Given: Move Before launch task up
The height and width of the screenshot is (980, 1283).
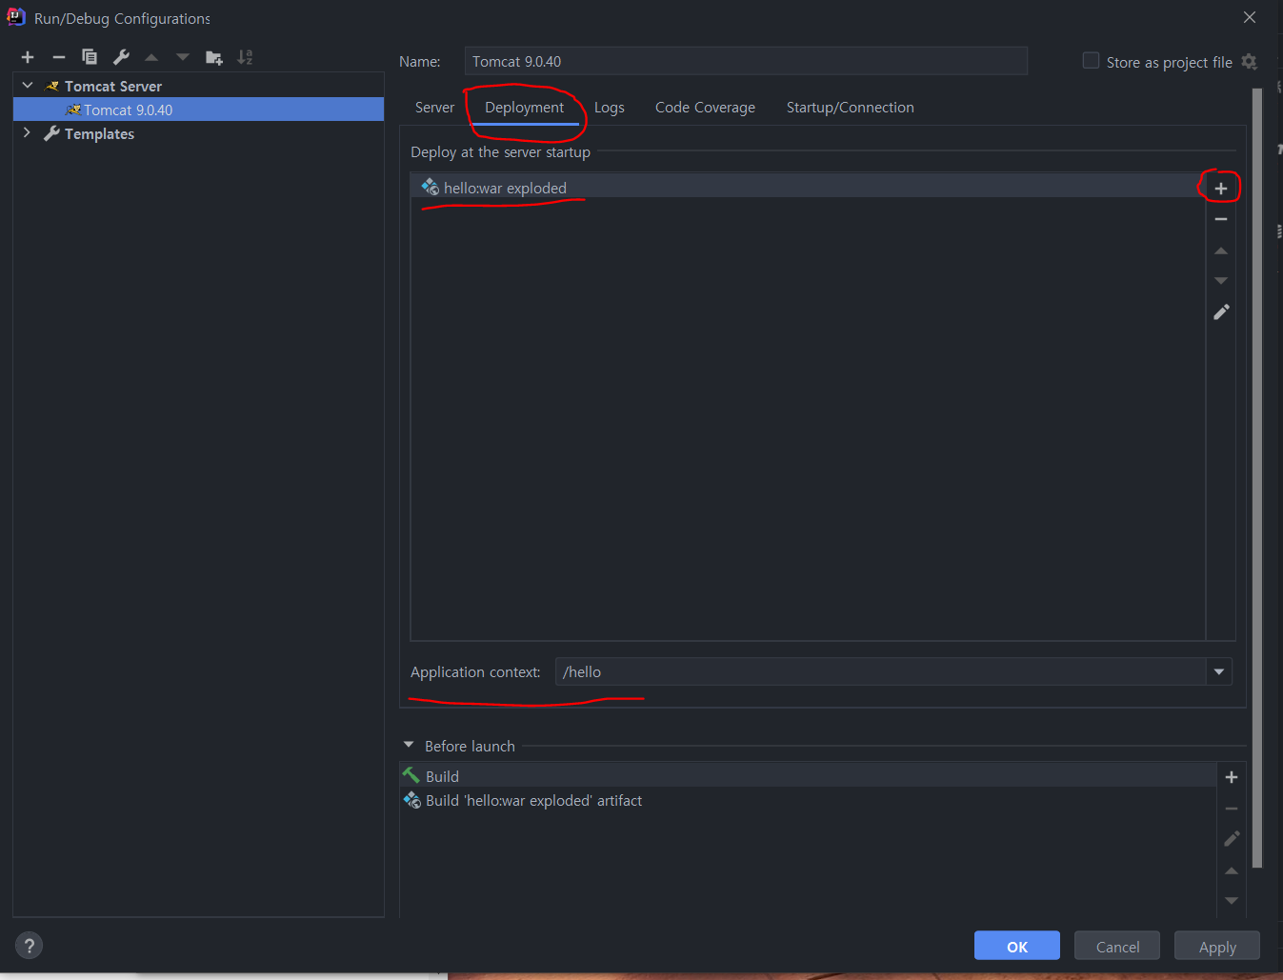Looking at the screenshot, I should point(1232,870).
